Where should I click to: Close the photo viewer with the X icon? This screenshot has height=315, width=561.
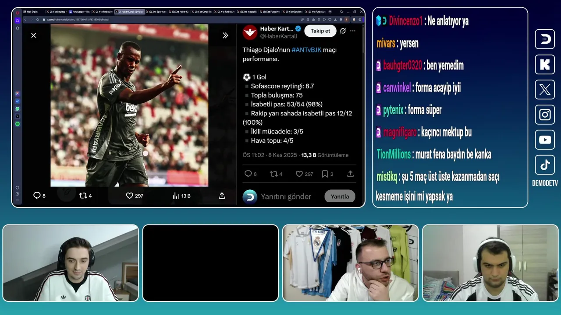pos(34,35)
